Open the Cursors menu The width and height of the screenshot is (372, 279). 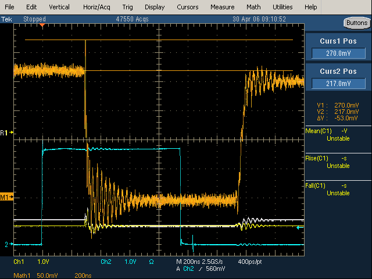point(187,7)
